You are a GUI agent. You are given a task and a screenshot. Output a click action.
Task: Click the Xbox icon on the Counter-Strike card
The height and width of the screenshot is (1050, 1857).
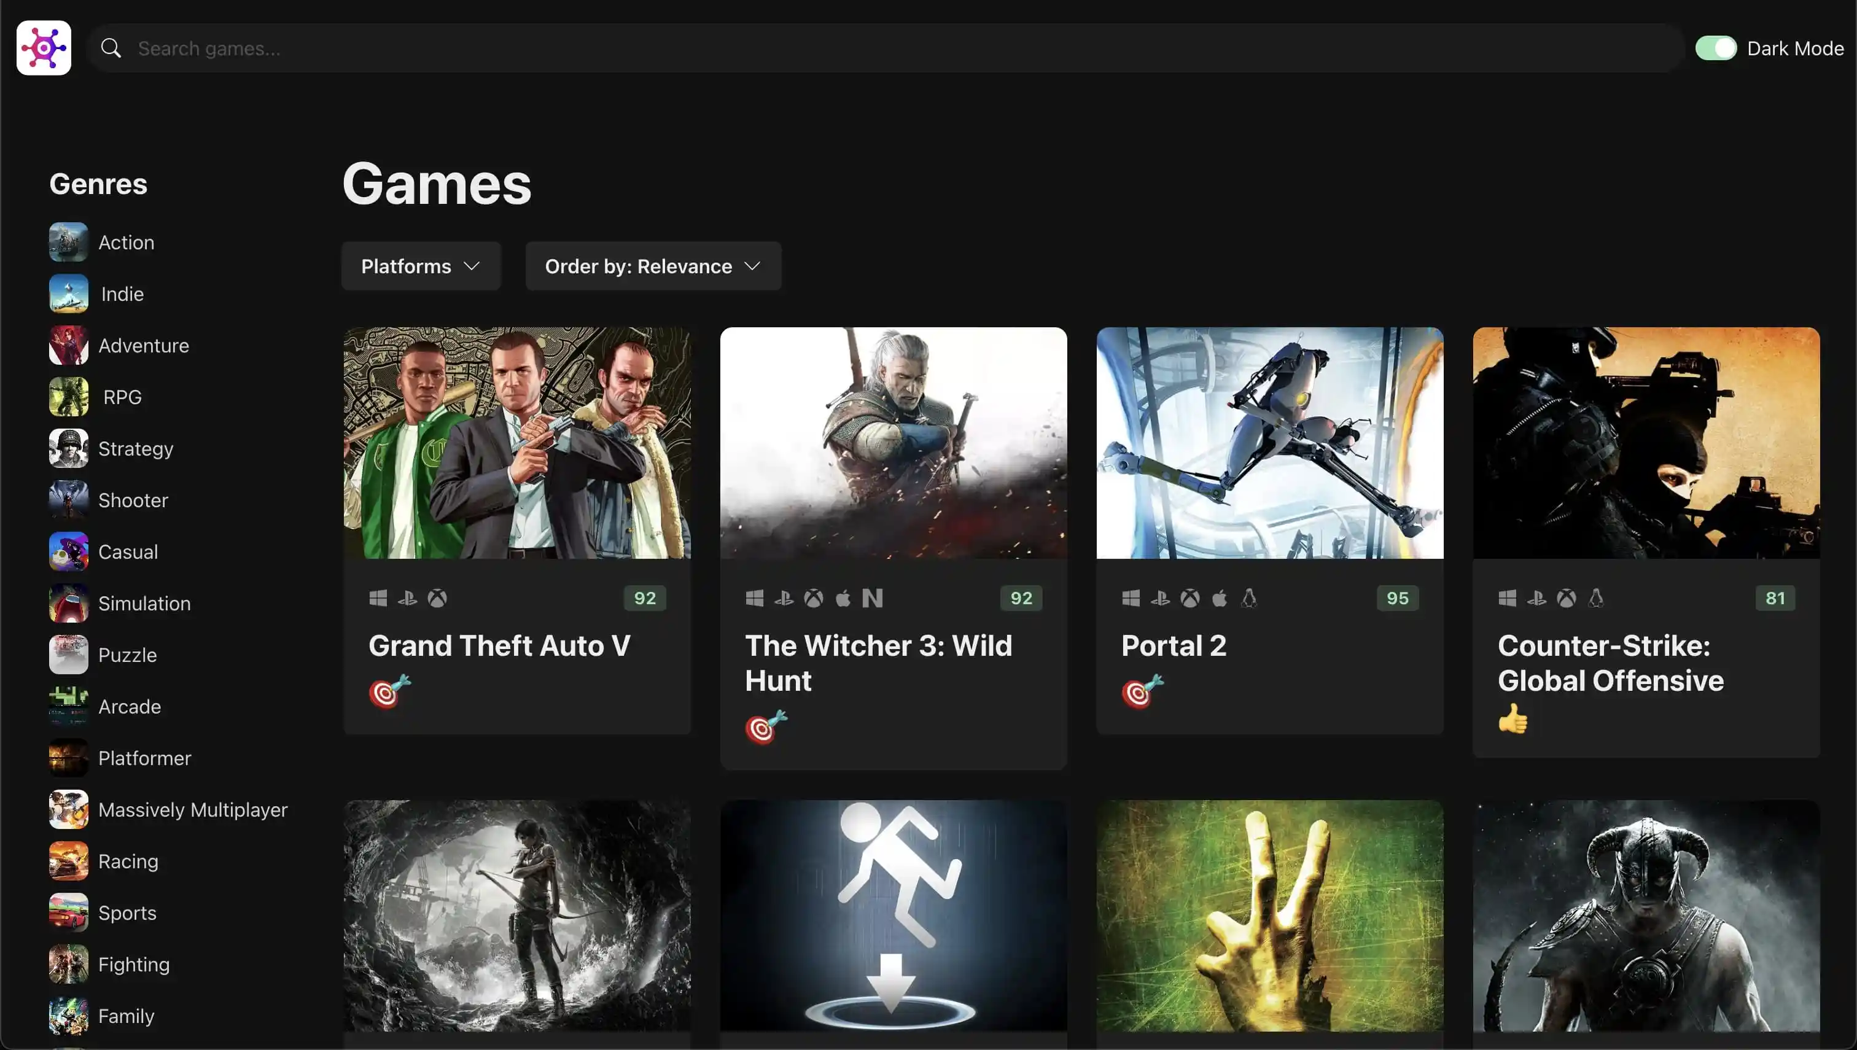(1566, 598)
